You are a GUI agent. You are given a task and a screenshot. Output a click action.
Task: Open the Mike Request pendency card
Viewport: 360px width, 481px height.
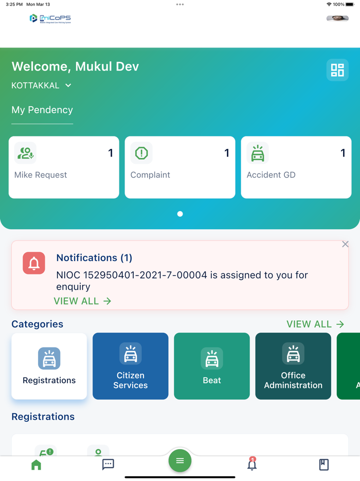64,167
